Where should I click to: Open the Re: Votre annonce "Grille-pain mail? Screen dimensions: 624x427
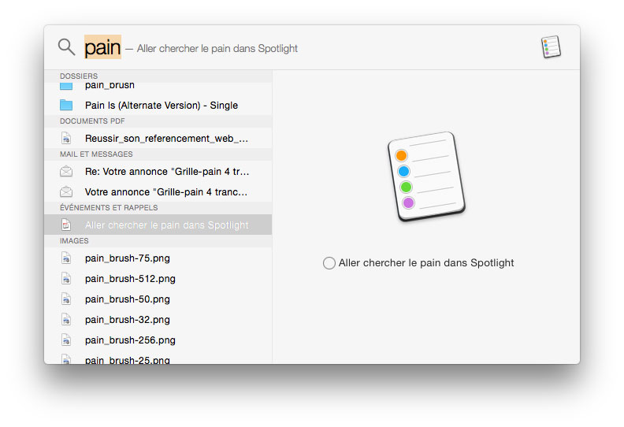point(158,172)
